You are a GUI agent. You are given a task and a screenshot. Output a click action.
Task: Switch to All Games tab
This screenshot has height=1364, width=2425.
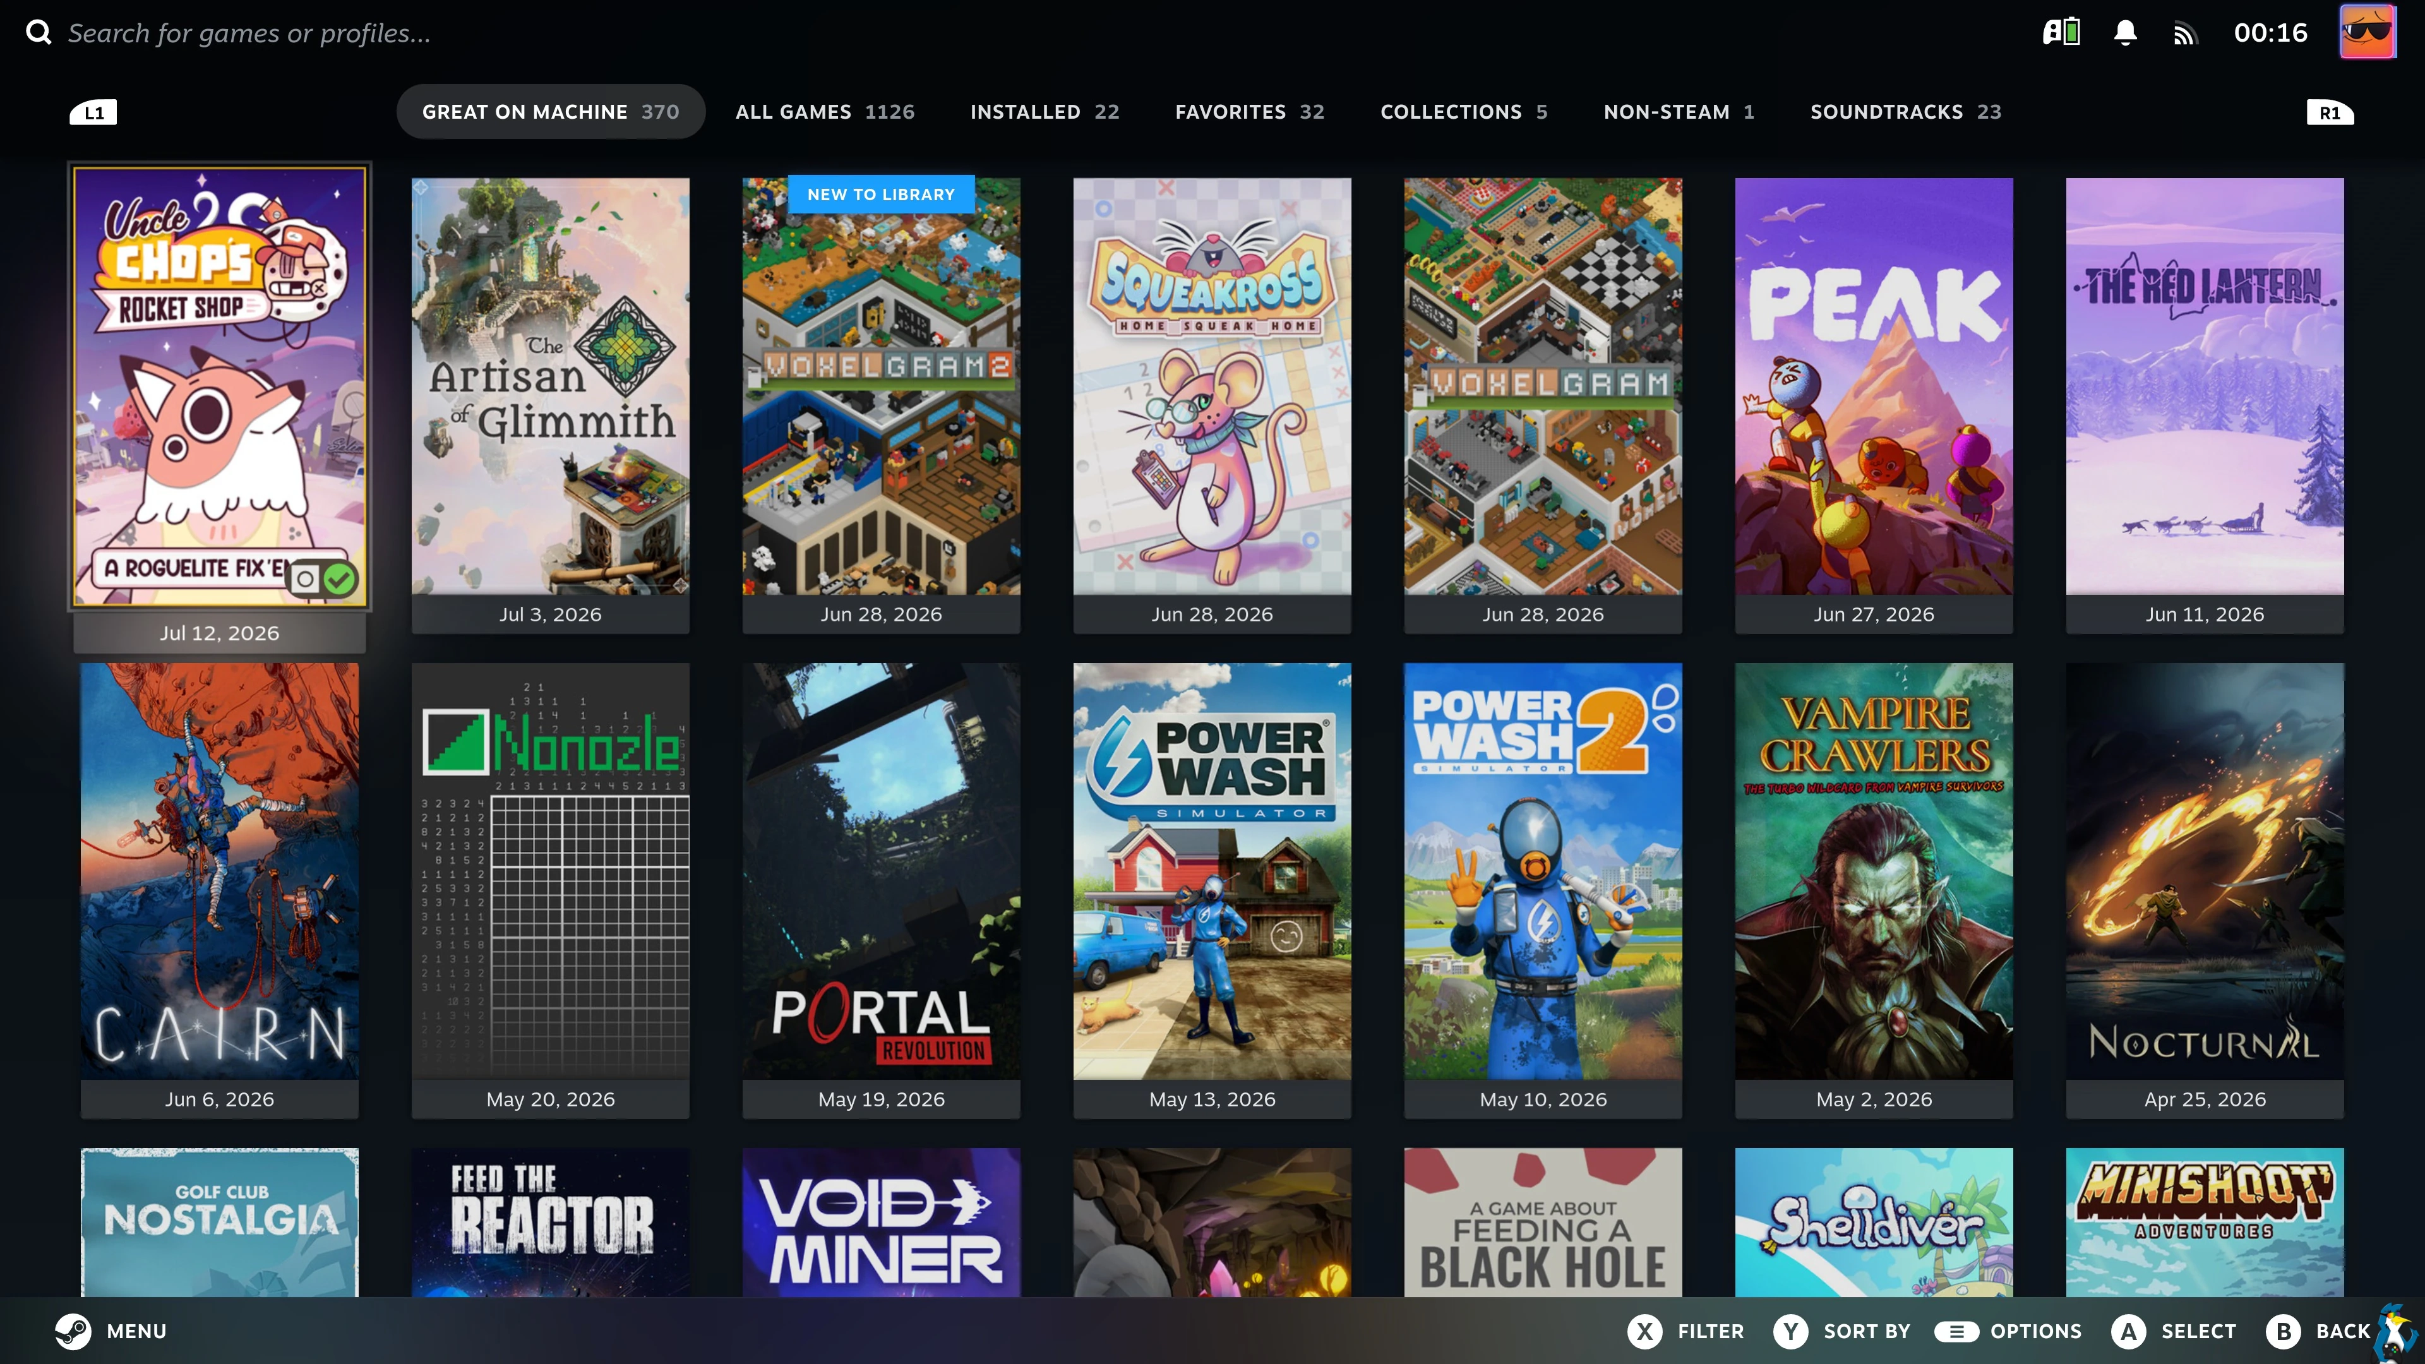pos(825,112)
